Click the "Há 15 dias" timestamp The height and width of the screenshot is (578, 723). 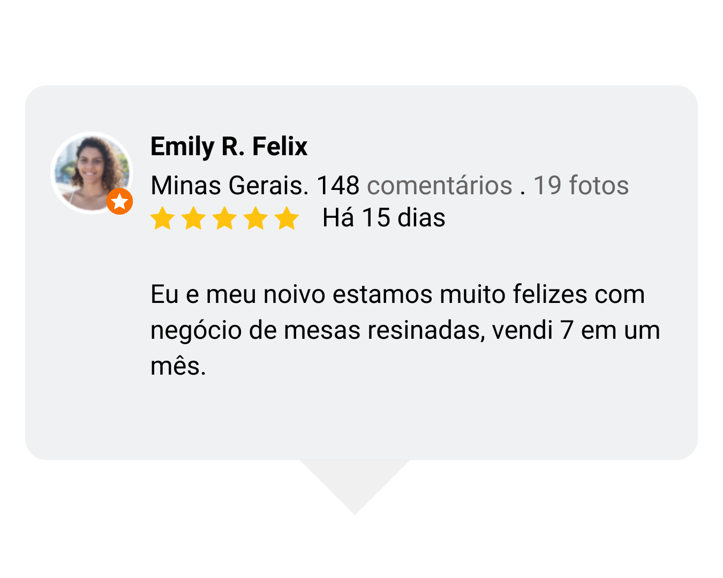click(x=383, y=218)
